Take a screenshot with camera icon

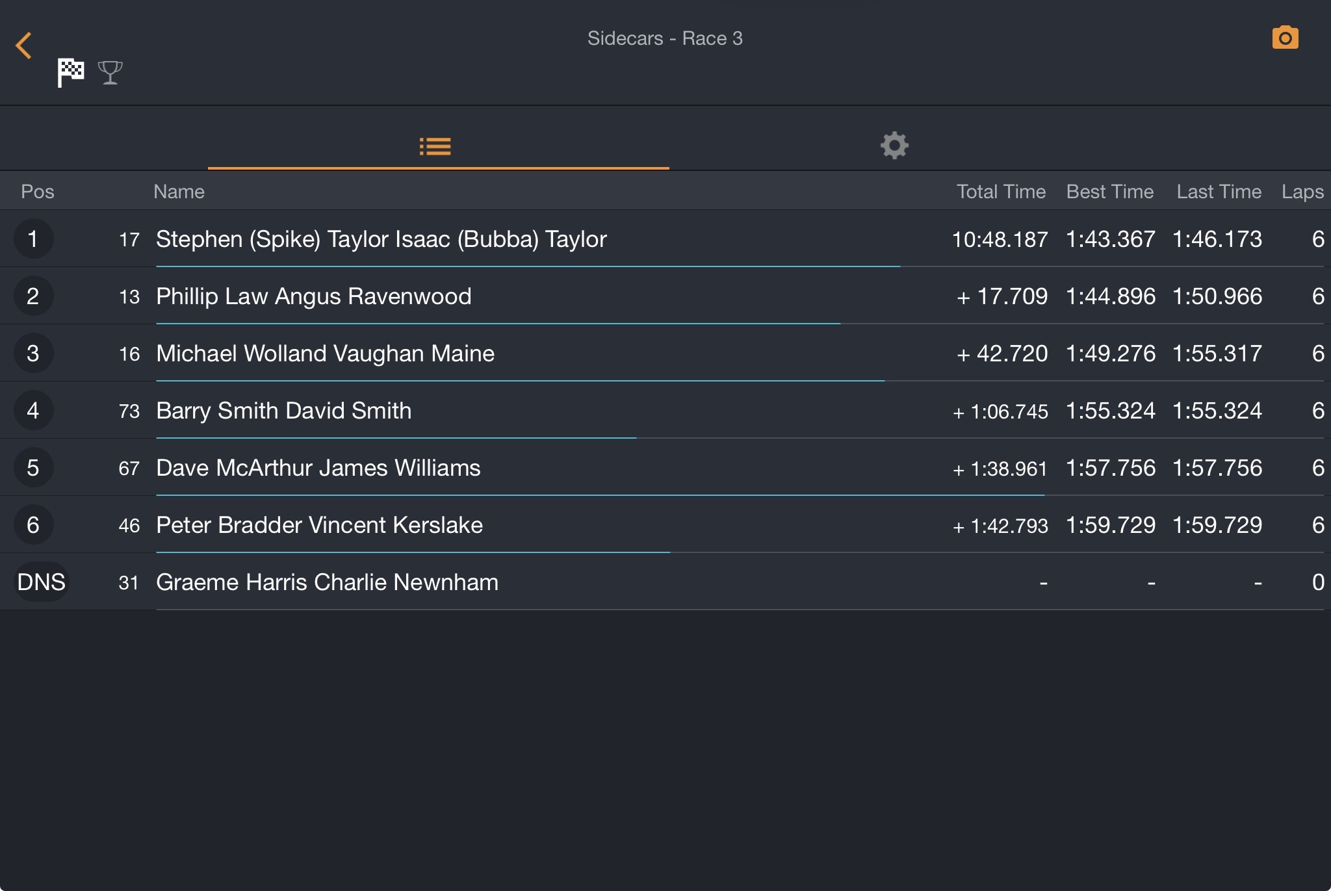(x=1285, y=38)
